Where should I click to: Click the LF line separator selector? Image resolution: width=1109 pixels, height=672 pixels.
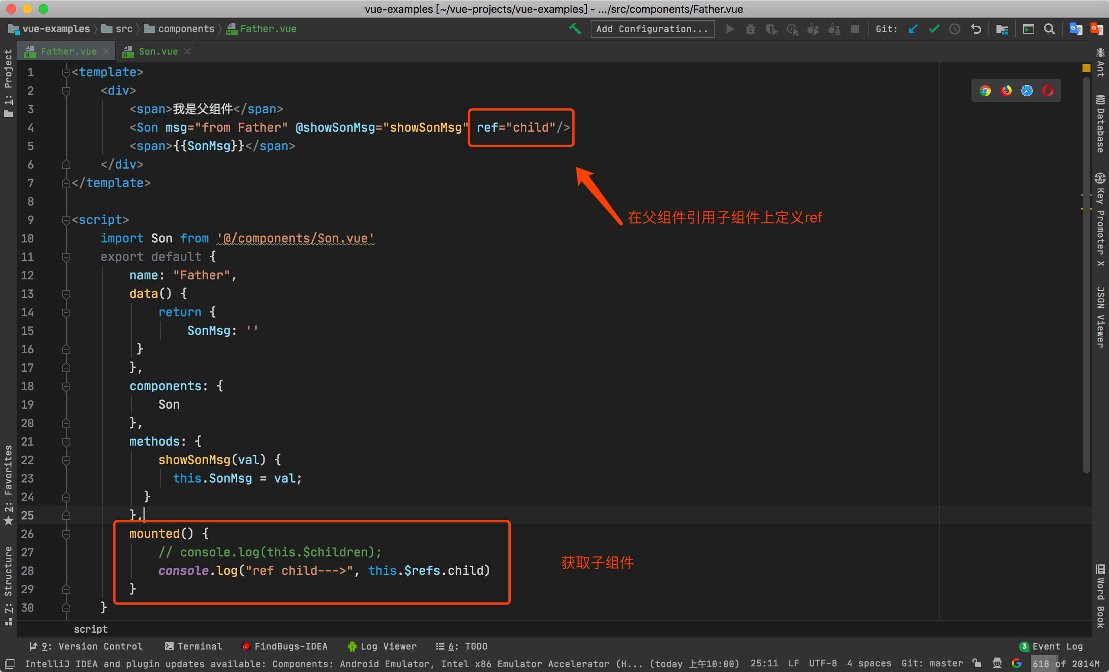(x=794, y=663)
